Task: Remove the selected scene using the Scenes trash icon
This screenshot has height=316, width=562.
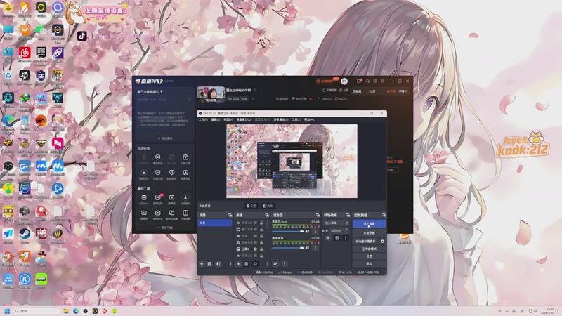Action: [209, 264]
